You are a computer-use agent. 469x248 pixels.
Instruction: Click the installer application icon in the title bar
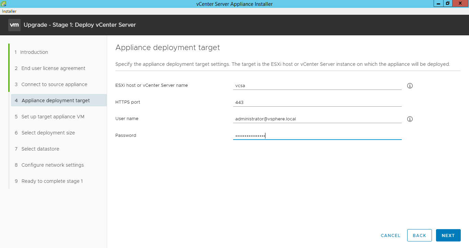click(x=3, y=3)
